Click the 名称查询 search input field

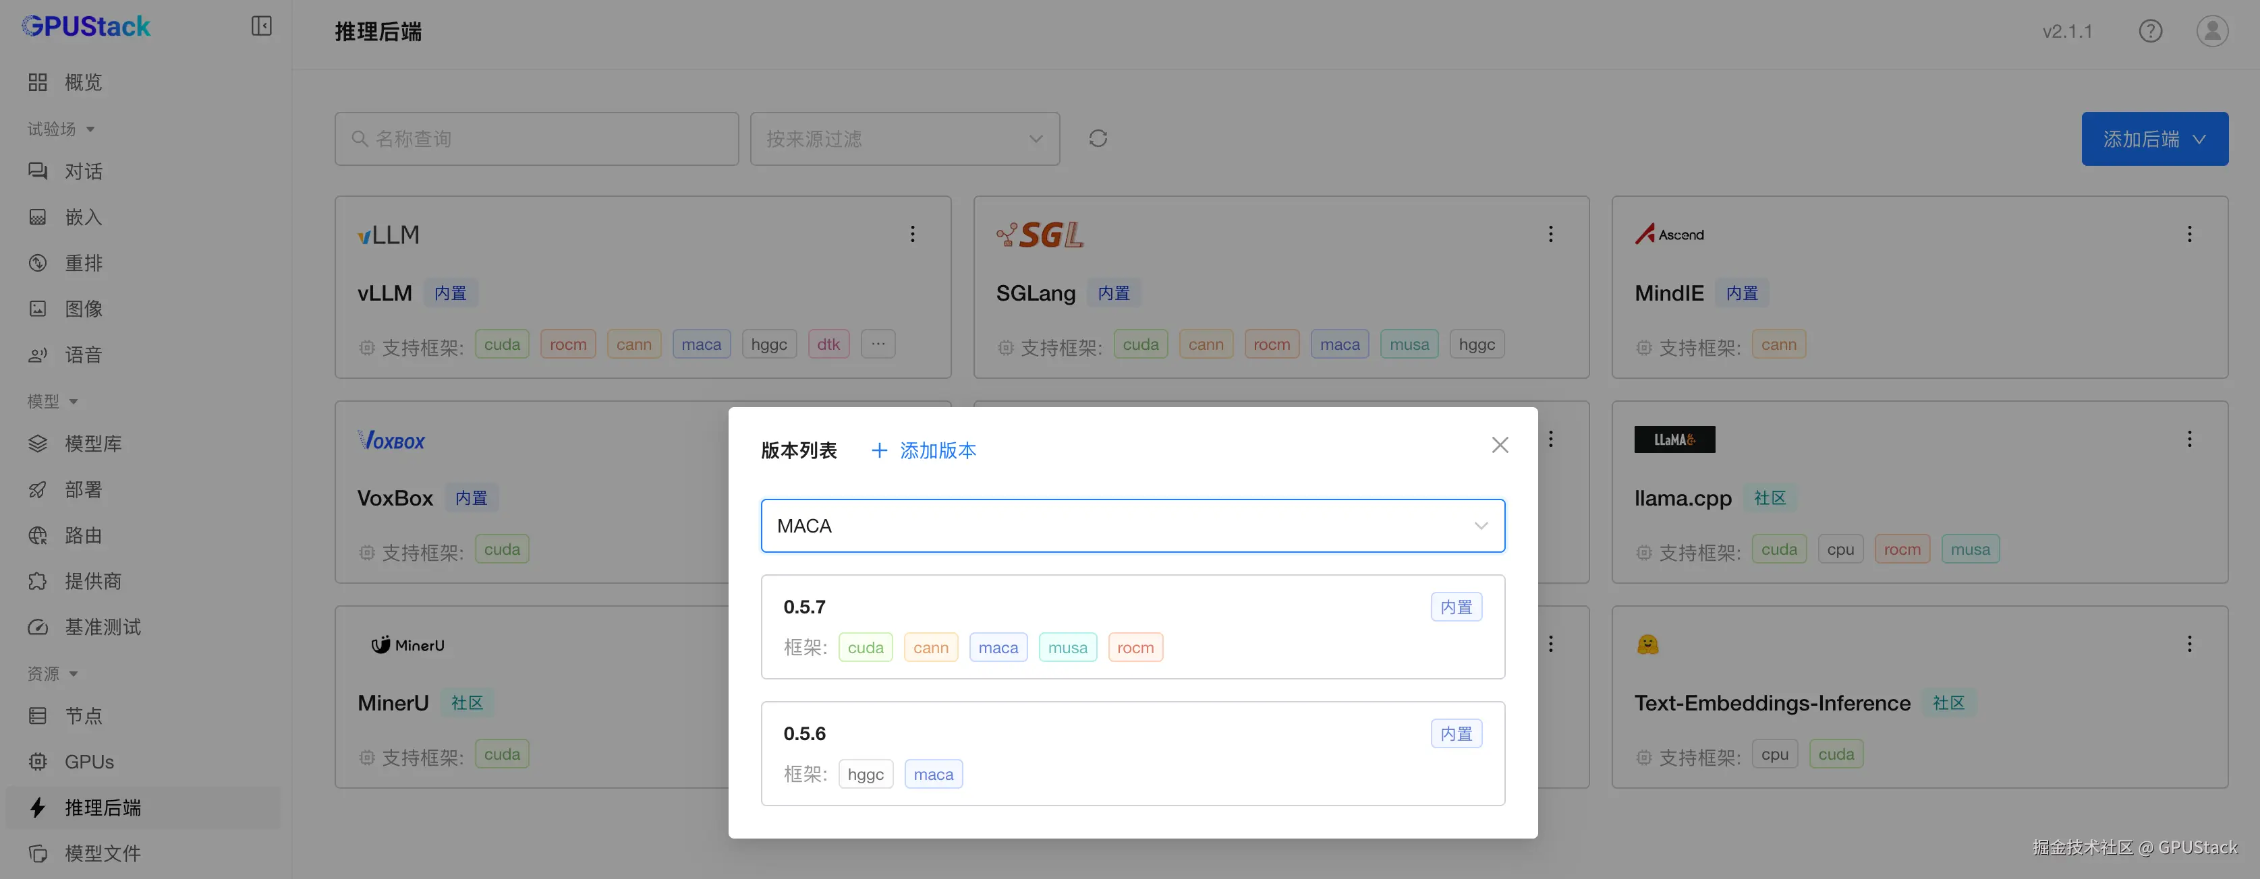(536, 138)
